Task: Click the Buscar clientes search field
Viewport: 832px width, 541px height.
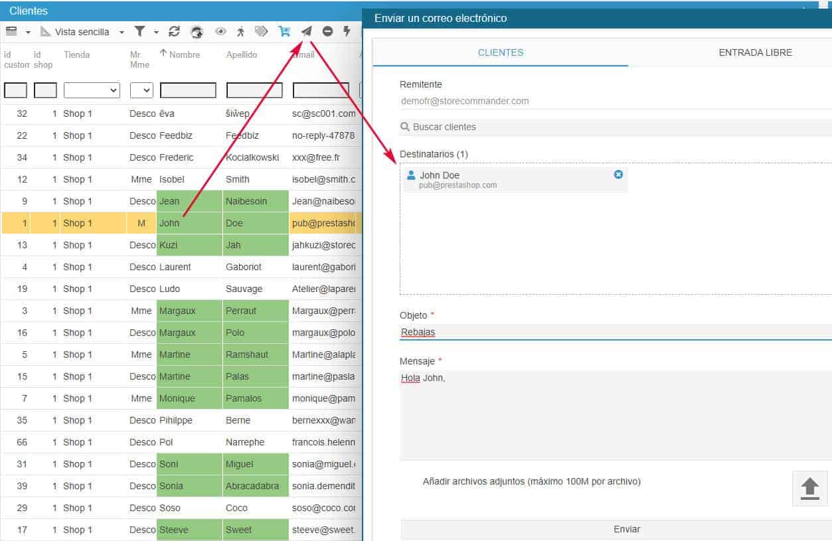Action: tap(614, 127)
